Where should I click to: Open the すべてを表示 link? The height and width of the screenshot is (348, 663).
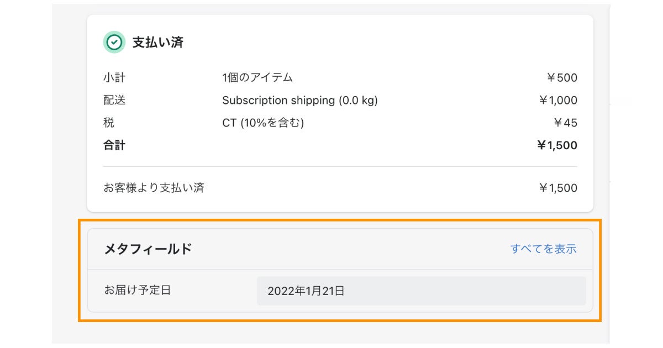[x=543, y=249]
